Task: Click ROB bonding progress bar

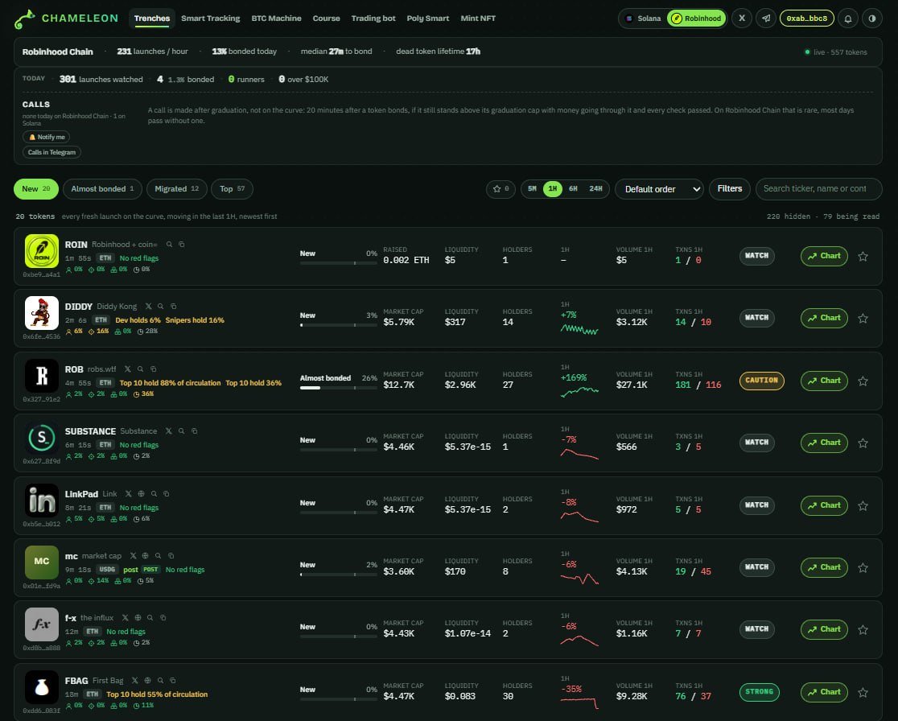Action: point(339,388)
